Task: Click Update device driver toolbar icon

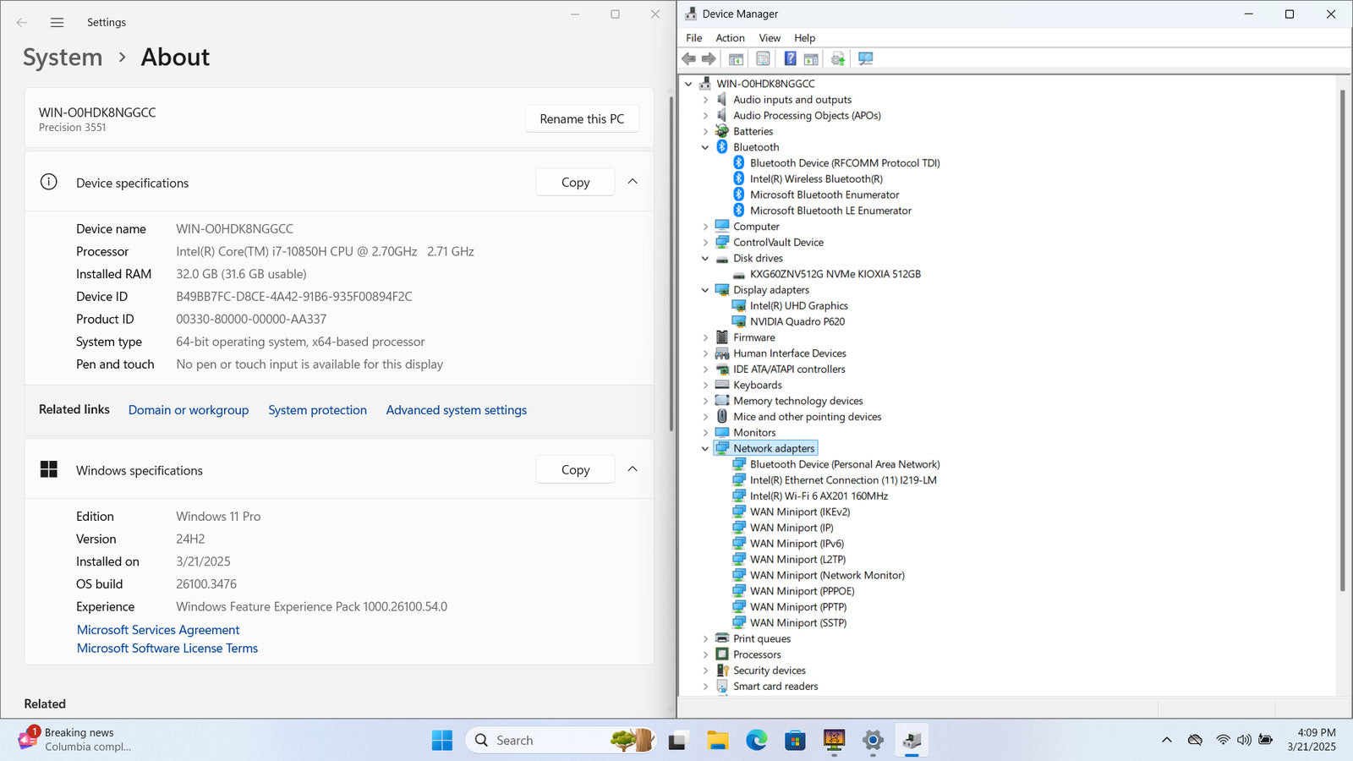Action: [x=838, y=58]
